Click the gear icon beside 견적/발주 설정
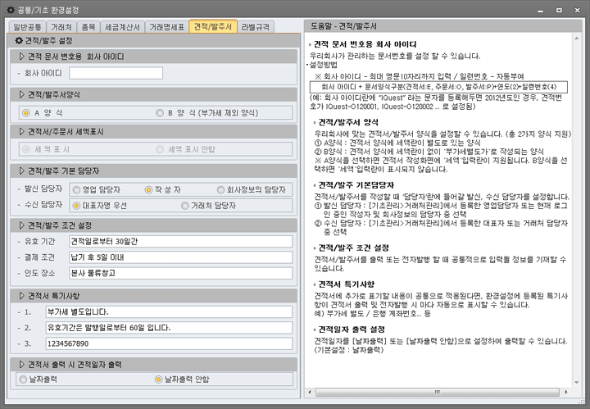Viewport: 590px width, 409px height. [x=19, y=40]
